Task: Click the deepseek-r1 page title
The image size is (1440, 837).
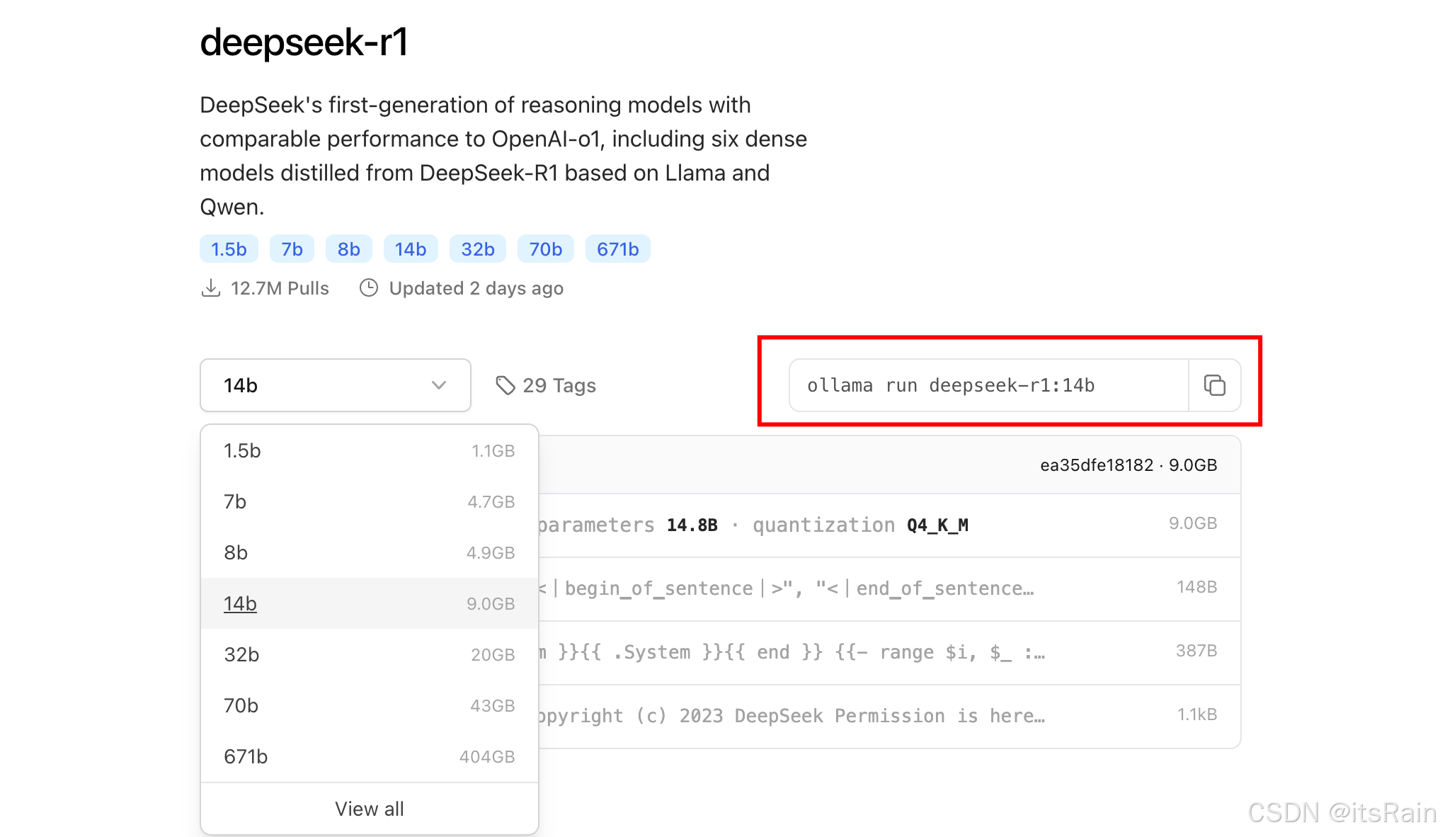Action: coord(304,42)
